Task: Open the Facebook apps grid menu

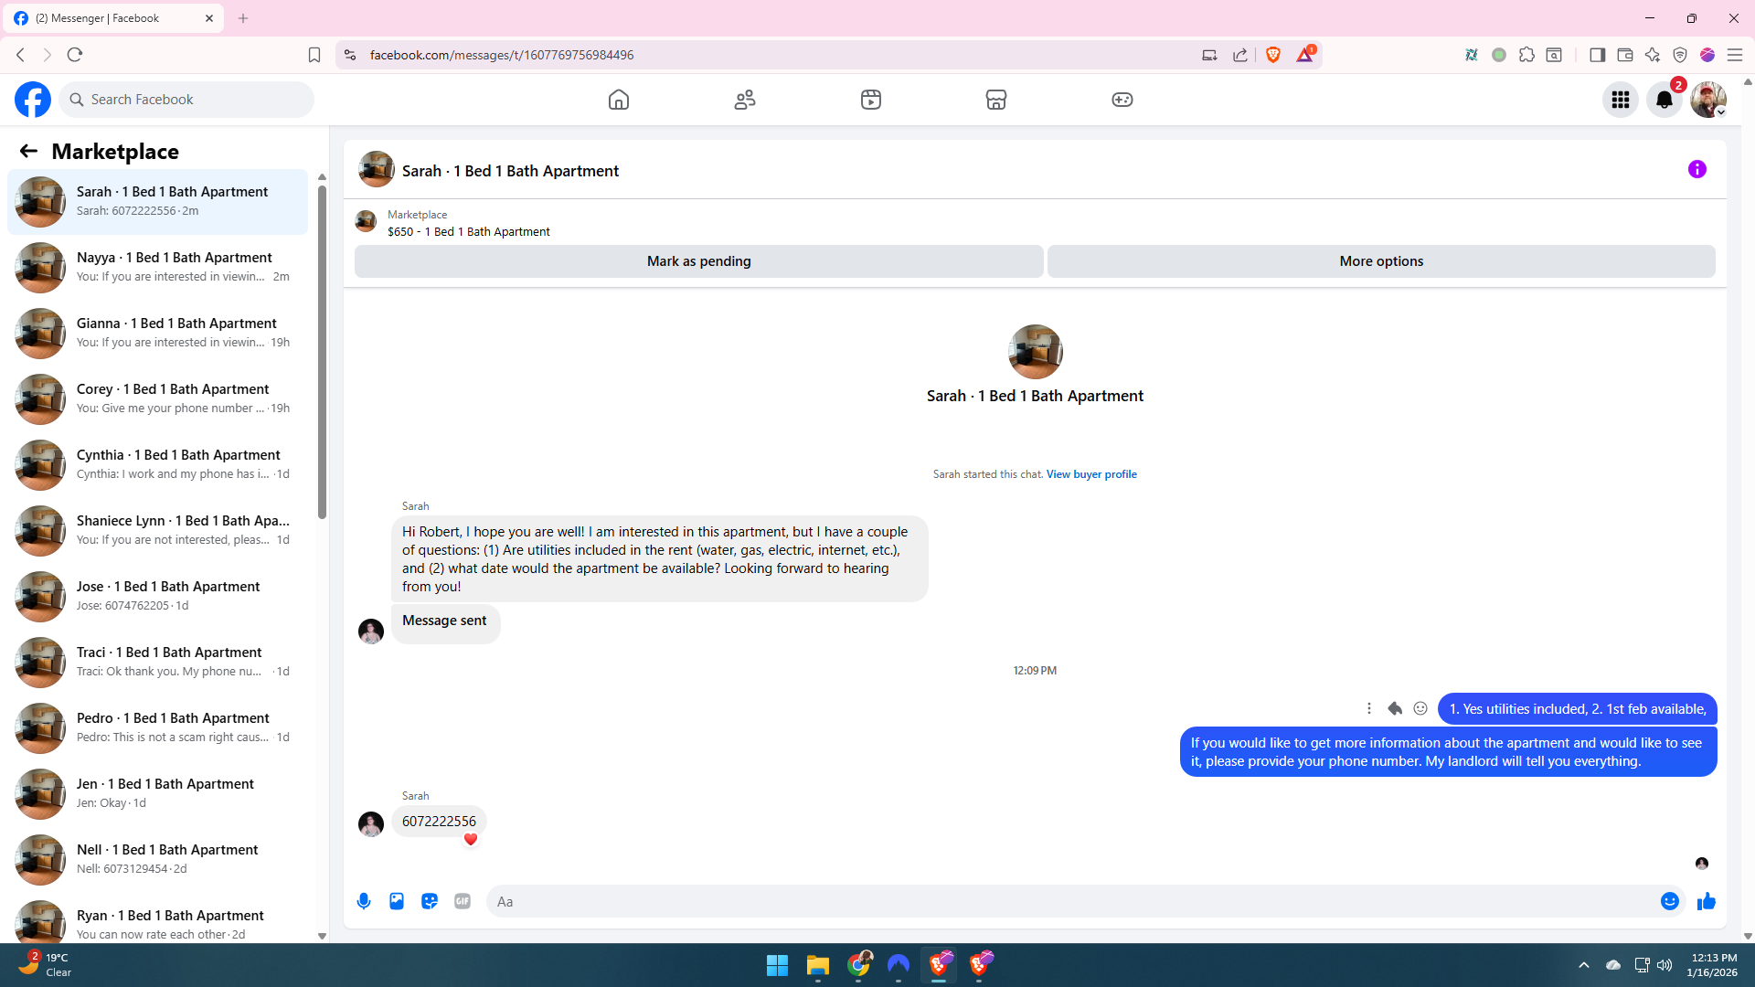Action: [1621, 100]
